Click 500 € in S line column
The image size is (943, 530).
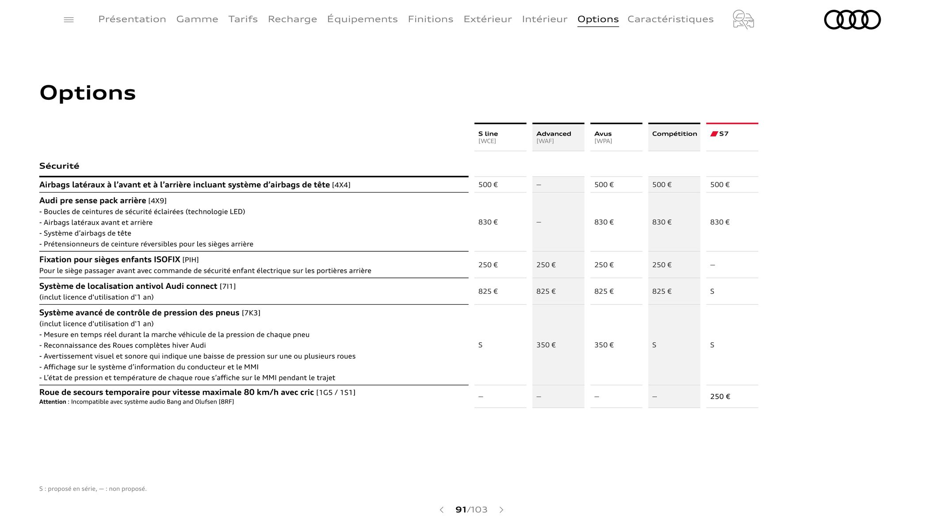click(488, 185)
